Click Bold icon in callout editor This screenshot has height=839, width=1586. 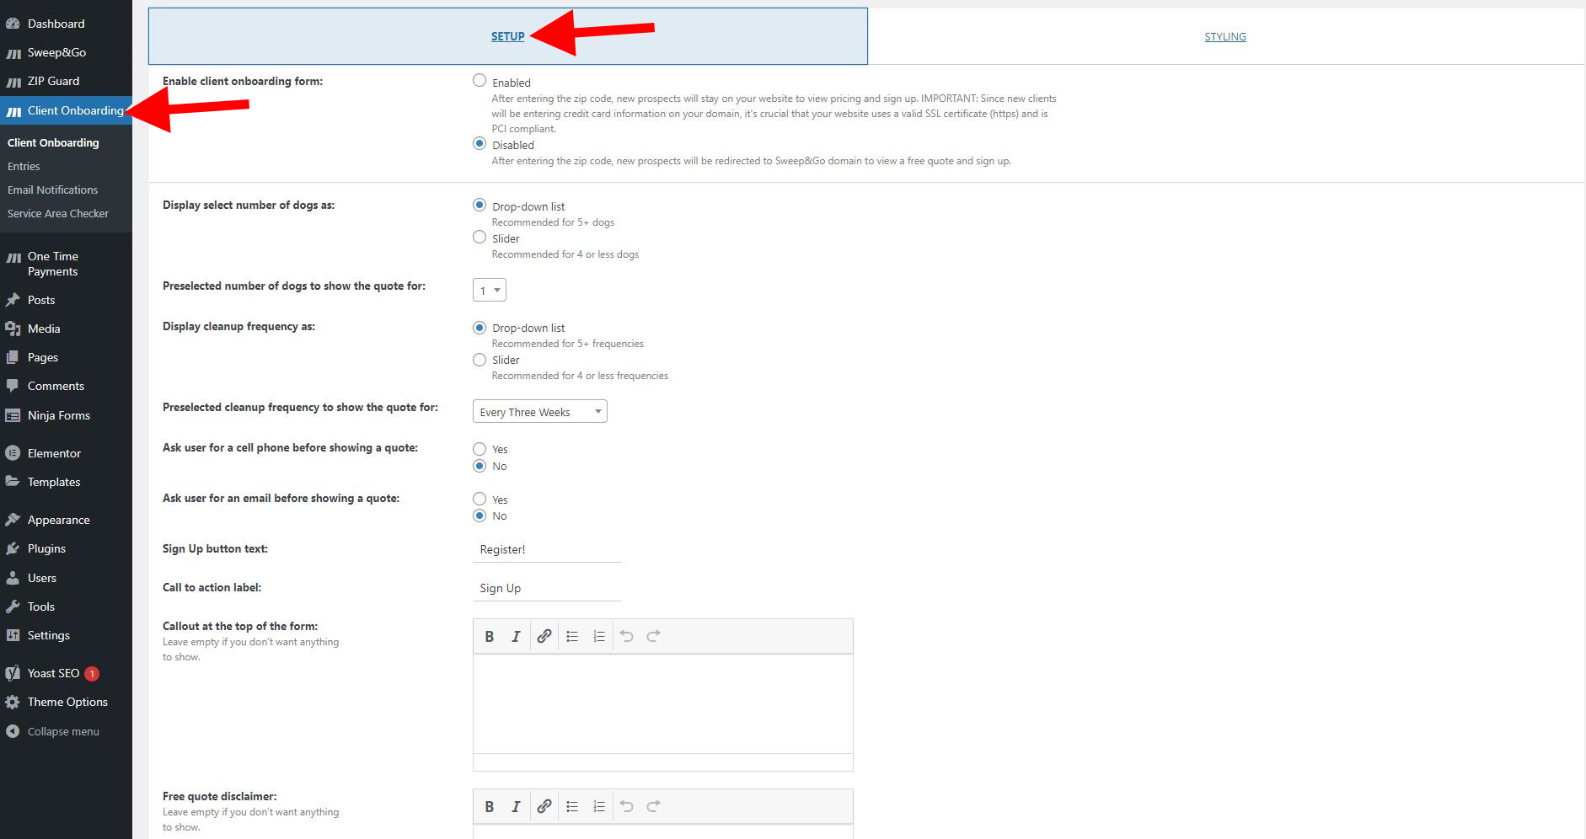(x=489, y=637)
